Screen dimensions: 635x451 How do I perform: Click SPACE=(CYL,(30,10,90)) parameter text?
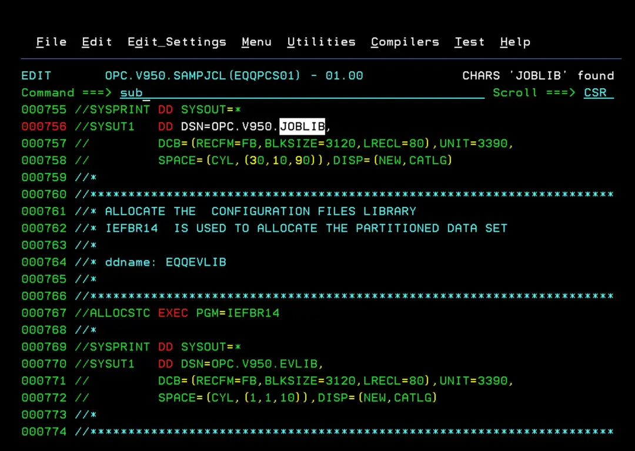242,161
